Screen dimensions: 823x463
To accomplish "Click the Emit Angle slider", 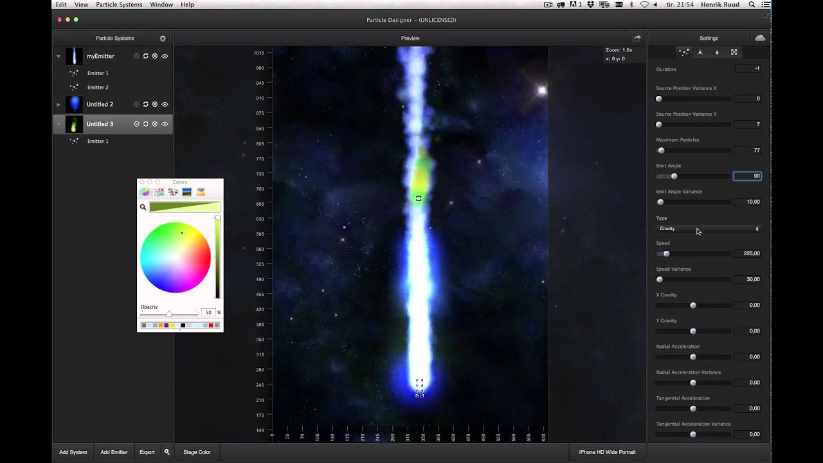I will pos(693,176).
